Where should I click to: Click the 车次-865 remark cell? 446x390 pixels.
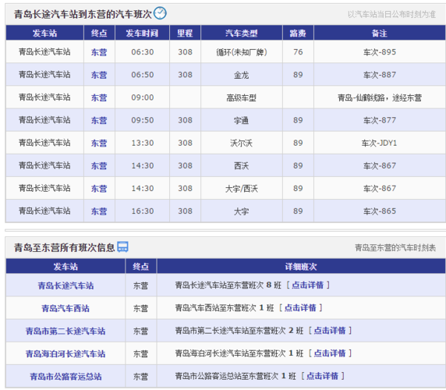click(x=380, y=211)
